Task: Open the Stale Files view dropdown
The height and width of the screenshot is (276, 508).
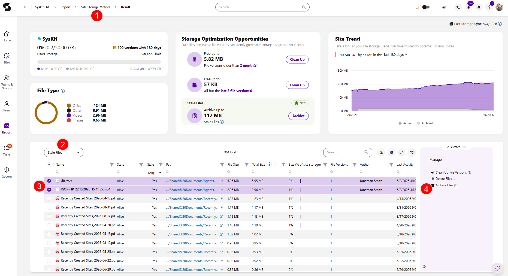Action: tap(64, 152)
